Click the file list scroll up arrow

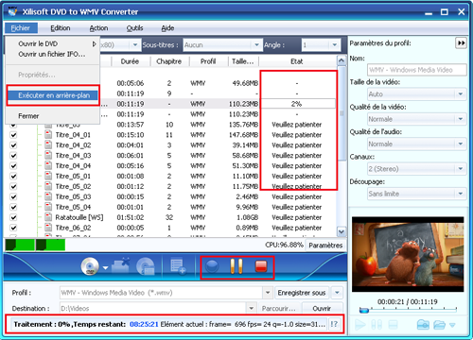tap(342, 60)
